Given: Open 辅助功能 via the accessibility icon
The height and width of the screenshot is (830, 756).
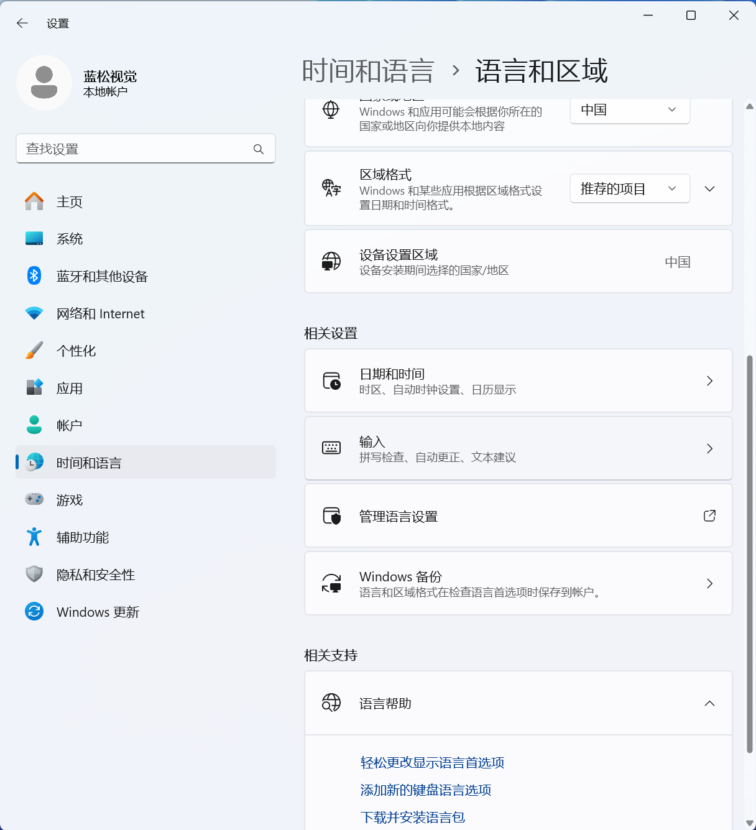Looking at the screenshot, I should click(x=34, y=537).
